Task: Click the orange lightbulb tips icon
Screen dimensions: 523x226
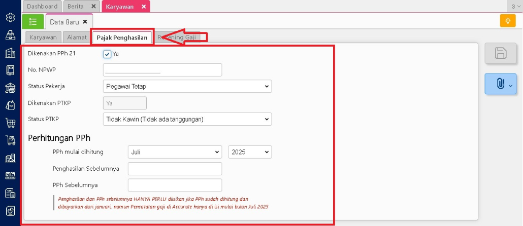Action: coord(507,21)
